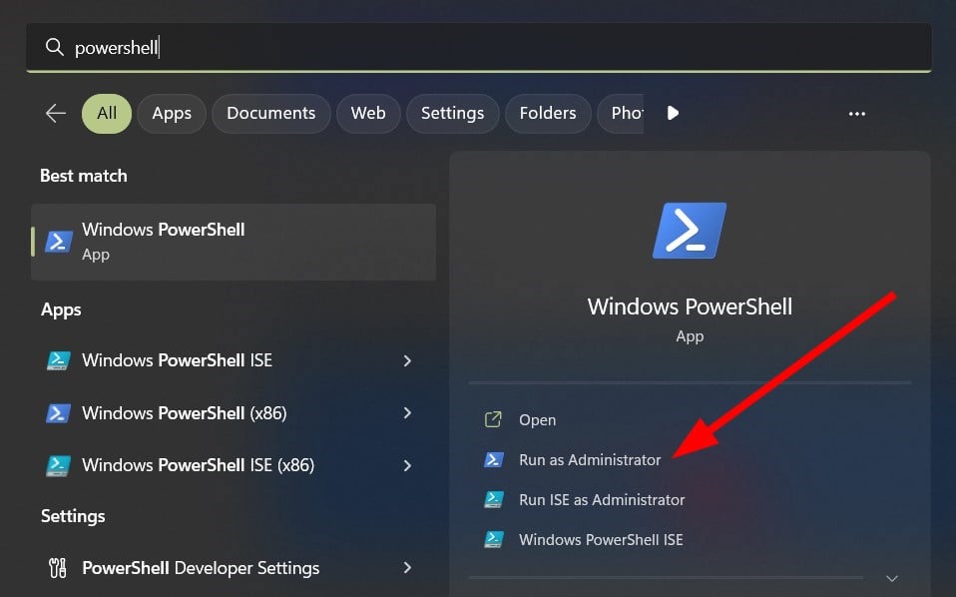This screenshot has height=597, width=956.
Task: Expand Windows PowerShell ISE options with its chevron
Action: point(408,360)
